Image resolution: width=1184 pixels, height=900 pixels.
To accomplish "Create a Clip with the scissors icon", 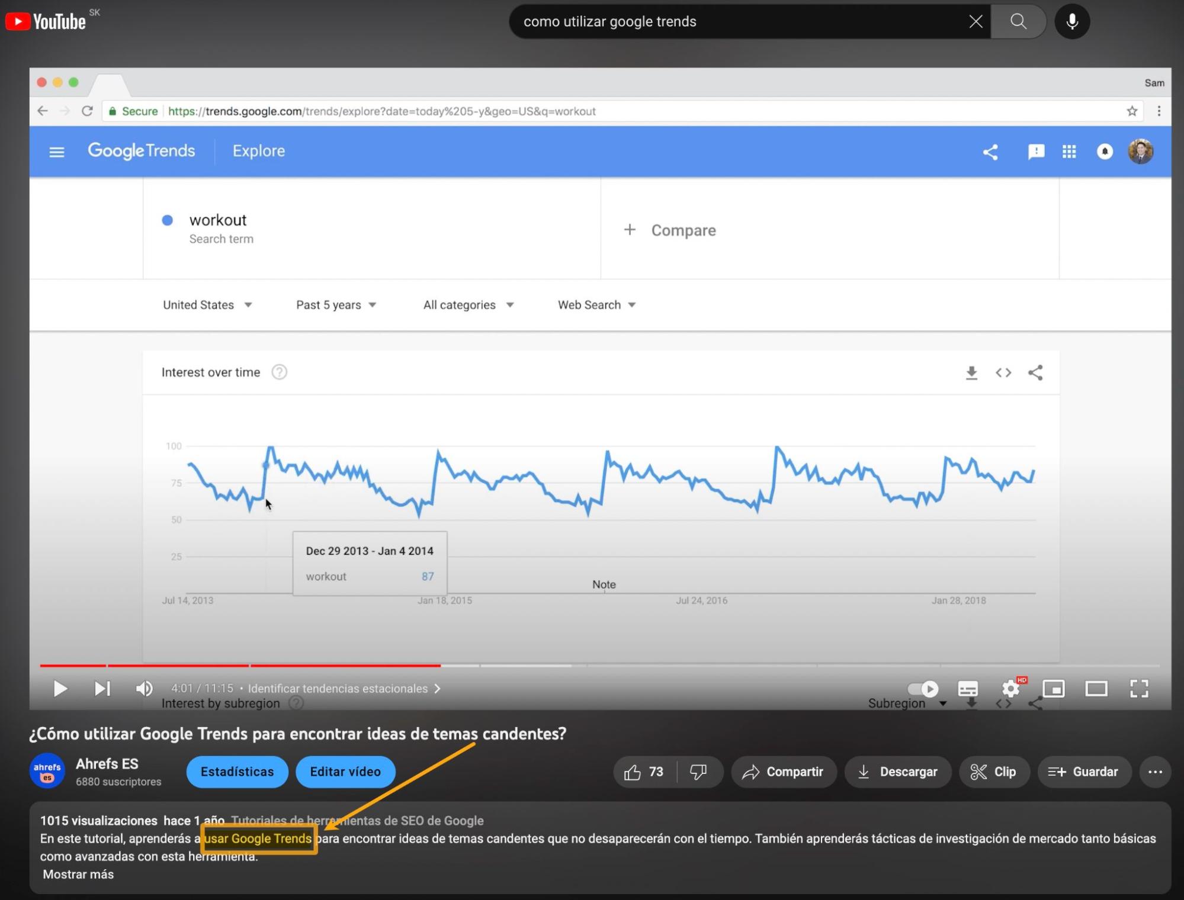I will click(994, 772).
